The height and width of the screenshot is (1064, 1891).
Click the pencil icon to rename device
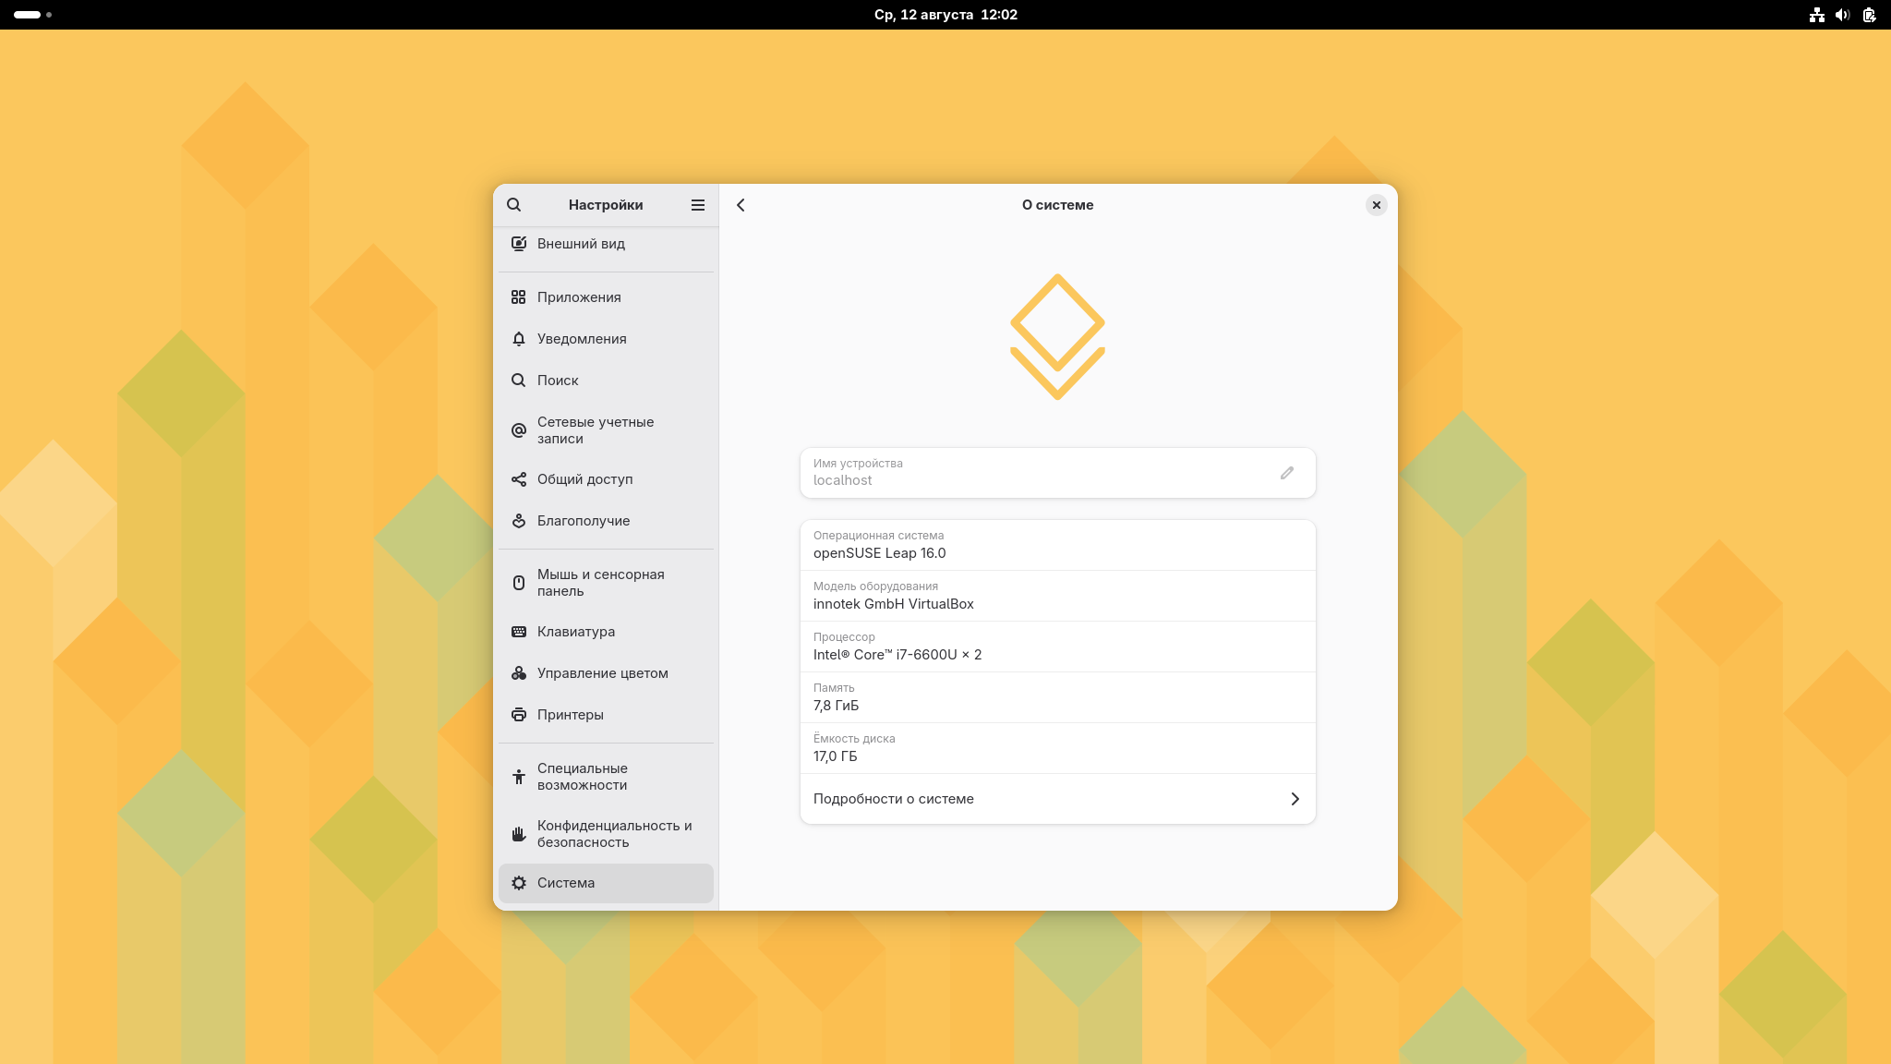pos(1287,473)
